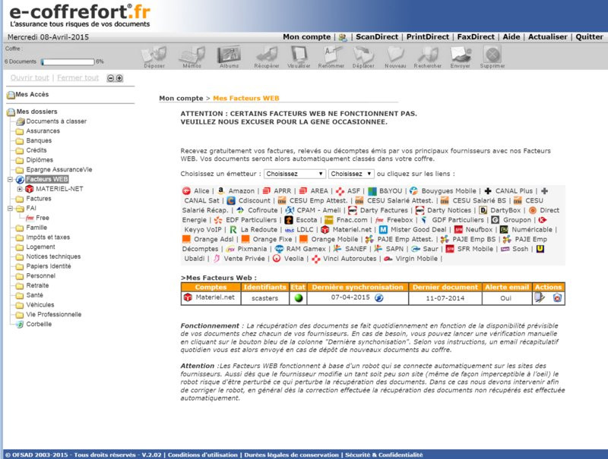608x459 pixels.
Task: Open the Albums toolbar icon
Action: coord(229,55)
